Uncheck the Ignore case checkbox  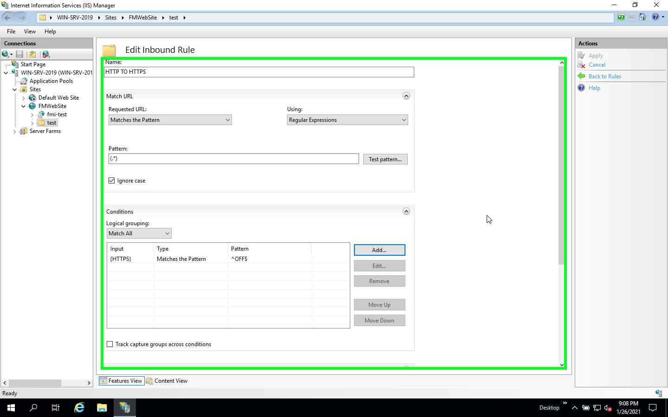click(111, 180)
